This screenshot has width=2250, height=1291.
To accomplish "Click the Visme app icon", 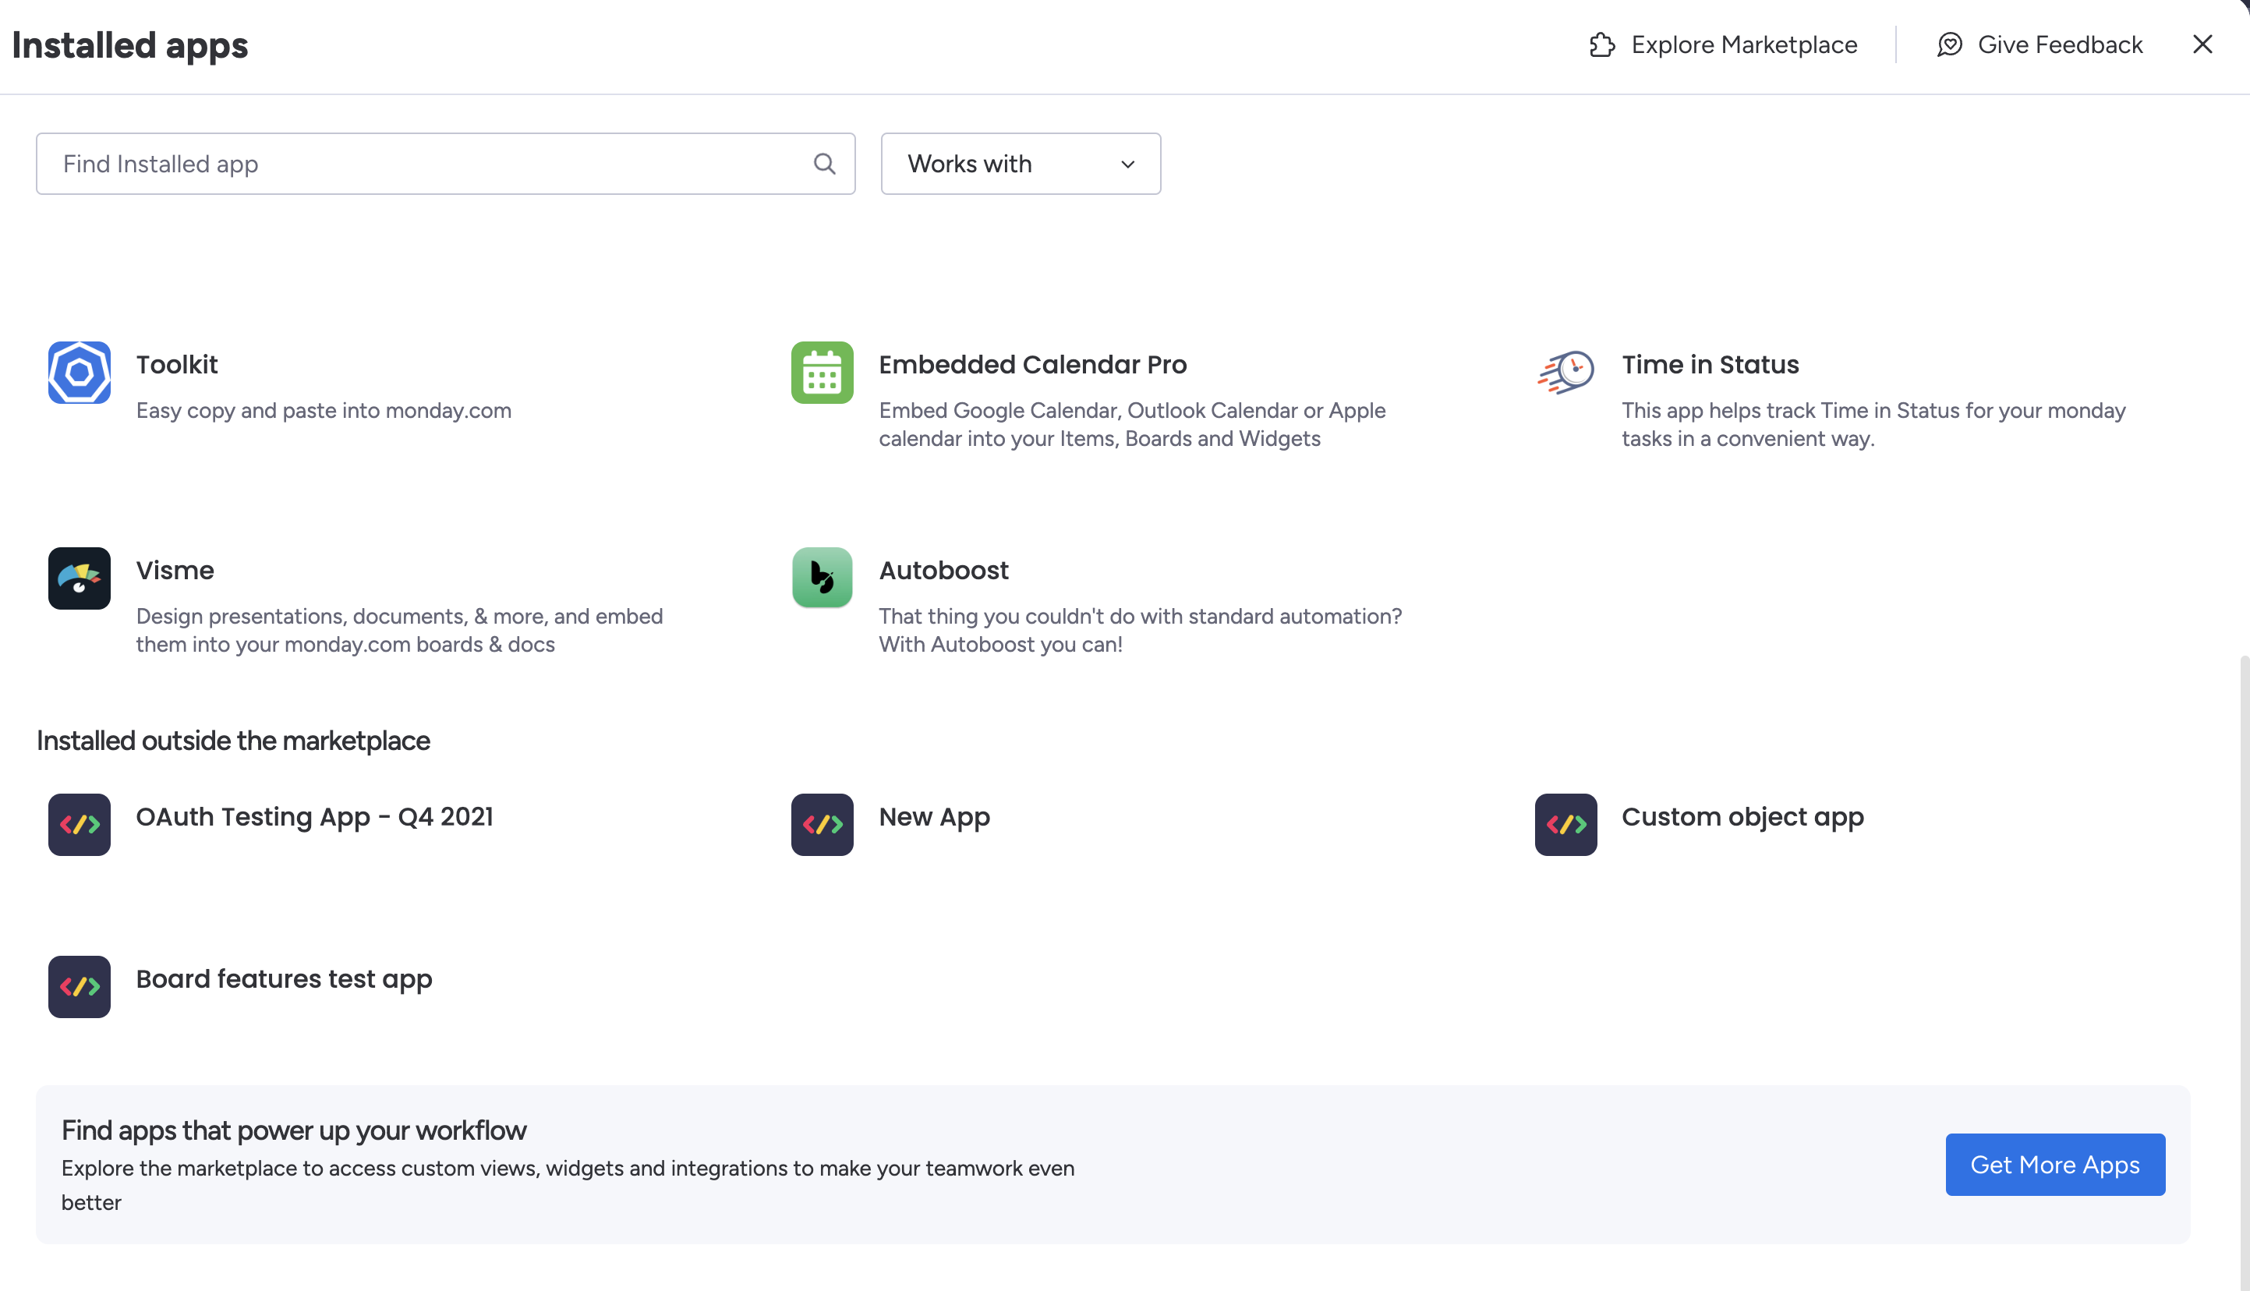I will pyautogui.click(x=79, y=578).
